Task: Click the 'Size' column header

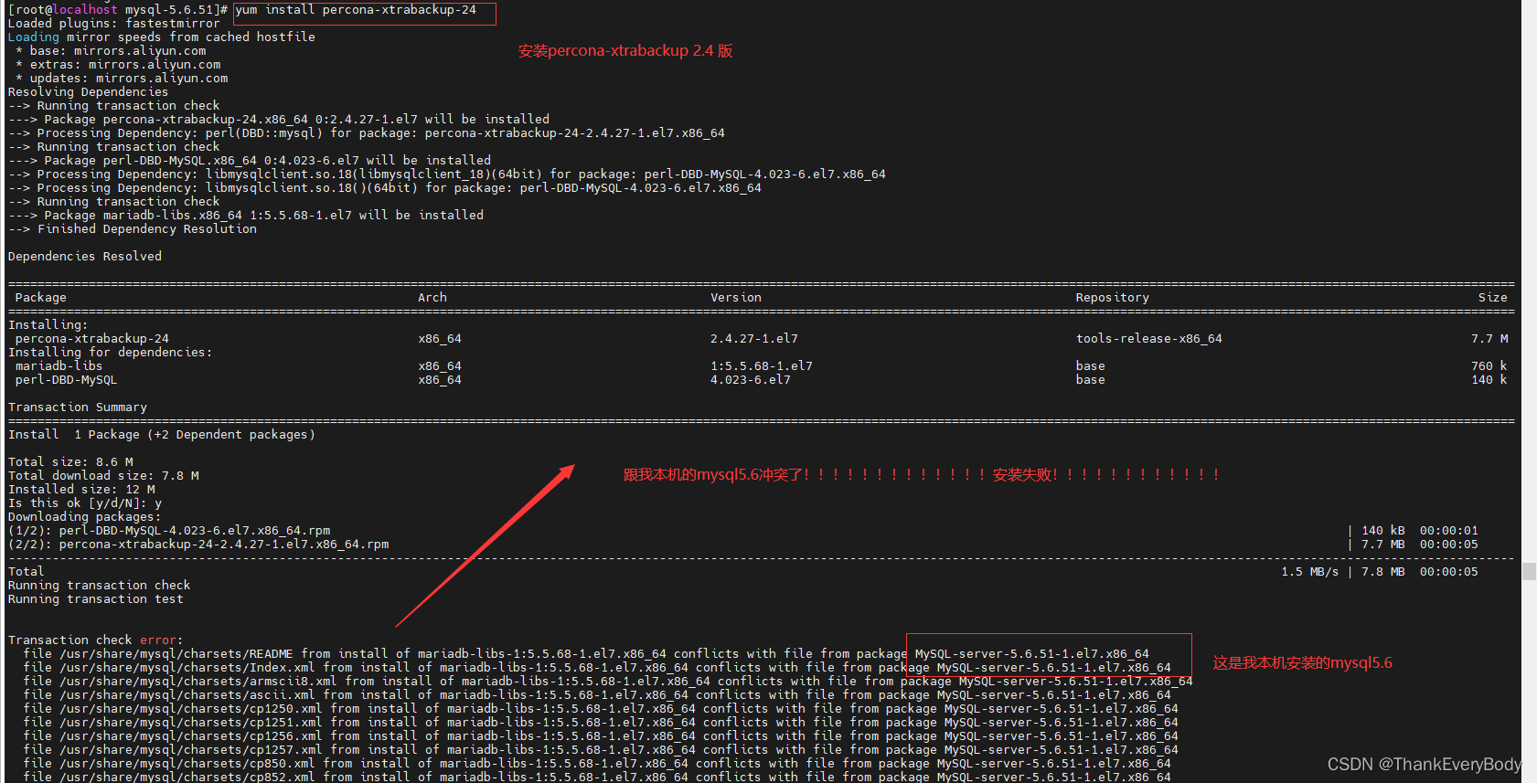Action: tap(1493, 298)
